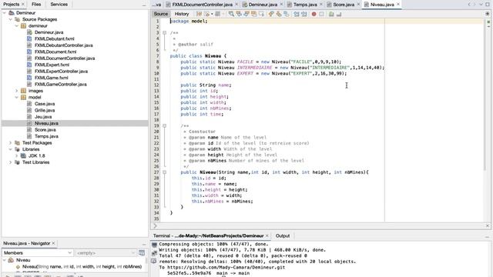Image resolution: width=493 pixels, height=277 pixels.
Task: Select FXMLDebutant.fxml file icon
Action: point(29,39)
